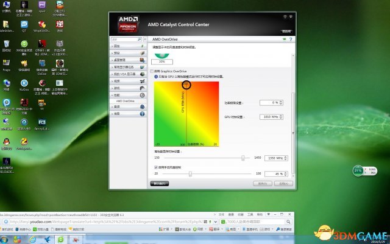The height and width of the screenshot is (244, 390).
Task: Expand the information category with i icon
Action: coord(128,114)
